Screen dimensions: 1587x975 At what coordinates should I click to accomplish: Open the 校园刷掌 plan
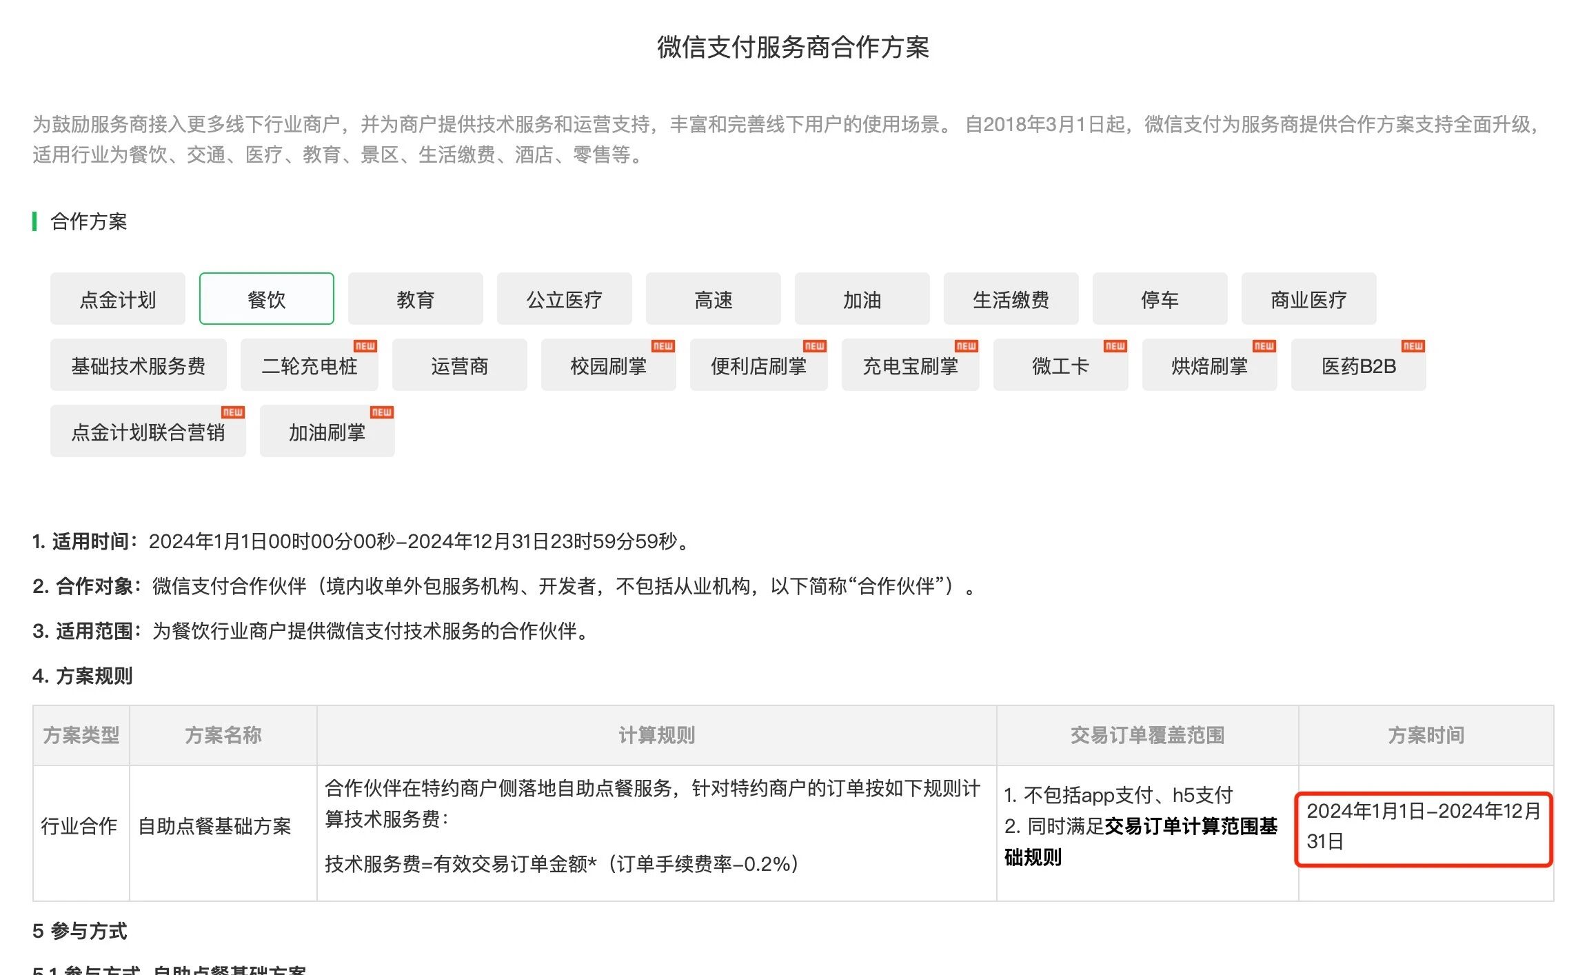(x=608, y=365)
